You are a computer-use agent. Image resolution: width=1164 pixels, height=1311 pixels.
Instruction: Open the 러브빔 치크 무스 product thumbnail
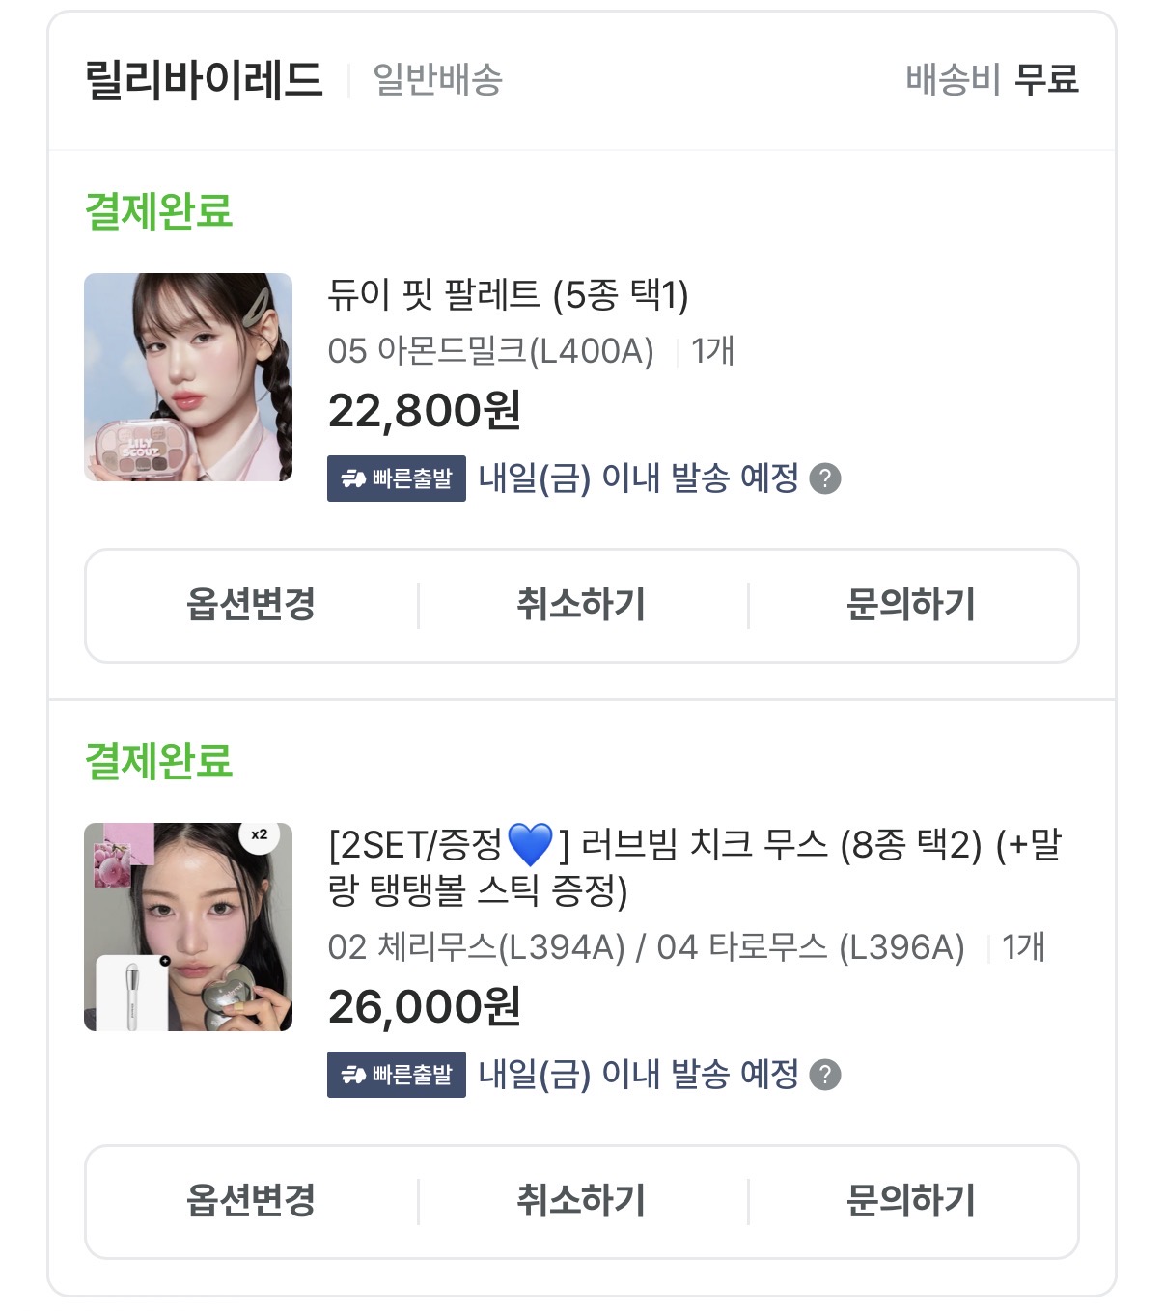click(x=188, y=927)
